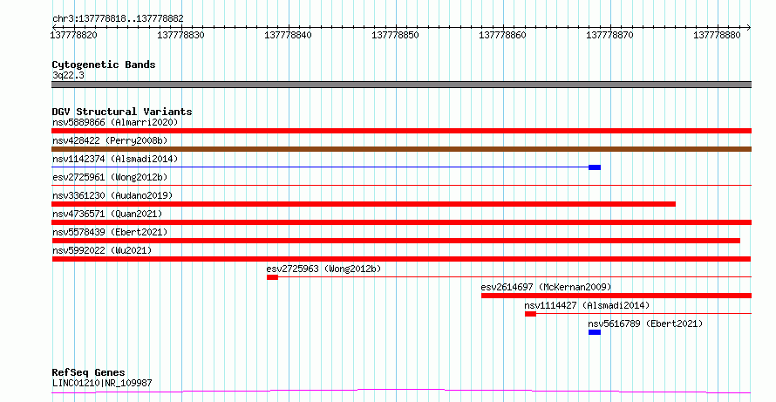
Task: Select the thin red esv2725961 line
Action: coord(401,185)
